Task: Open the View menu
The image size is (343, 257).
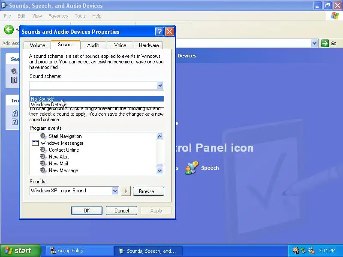Action: (x=37, y=16)
